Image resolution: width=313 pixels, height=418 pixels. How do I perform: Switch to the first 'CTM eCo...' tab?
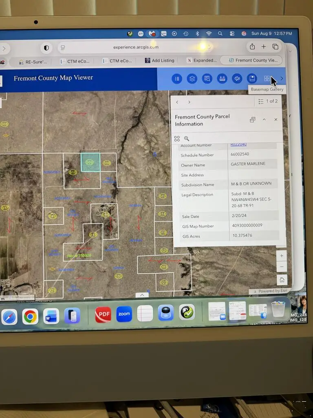point(75,61)
